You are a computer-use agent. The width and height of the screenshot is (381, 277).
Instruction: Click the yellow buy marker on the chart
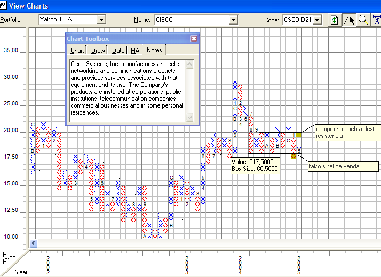click(299, 135)
